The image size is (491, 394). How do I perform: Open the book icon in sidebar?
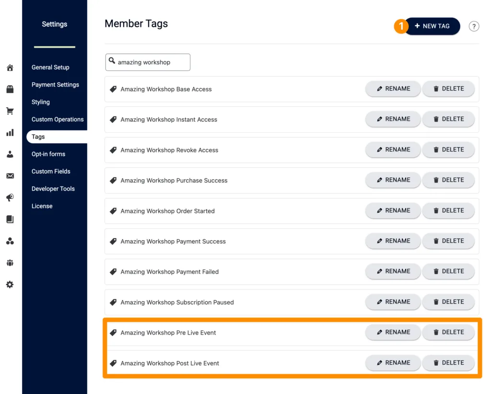point(10,220)
